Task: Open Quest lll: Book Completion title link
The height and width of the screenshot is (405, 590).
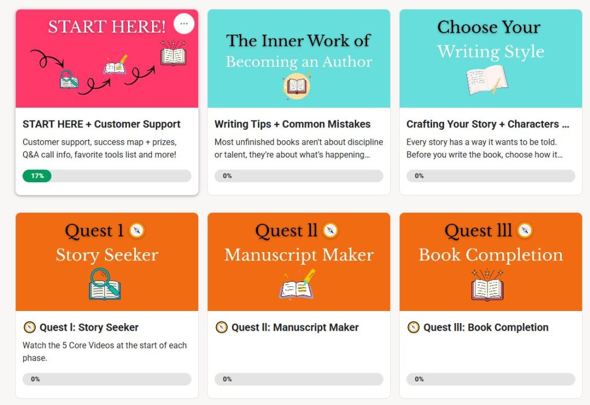Action: click(x=486, y=327)
